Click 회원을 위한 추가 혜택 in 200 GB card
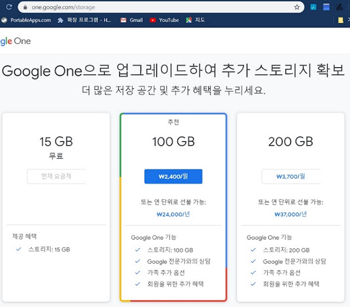 tap(291, 284)
